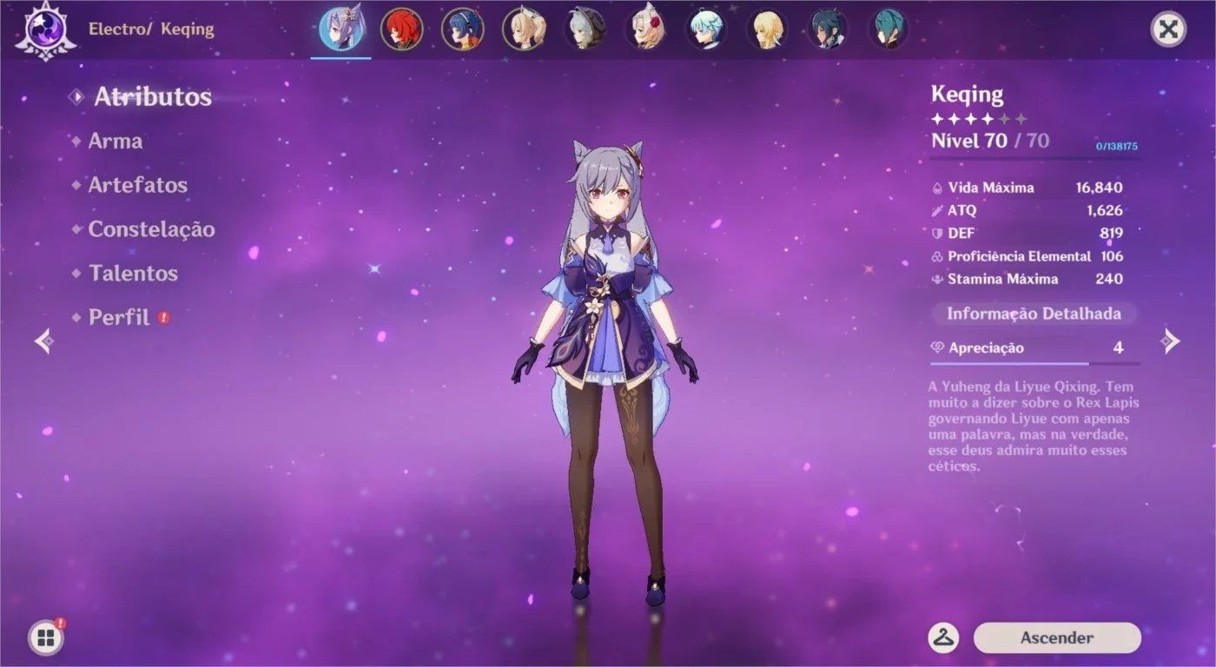Open the Atributos tab
The height and width of the screenshot is (667, 1216).
point(153,96)
